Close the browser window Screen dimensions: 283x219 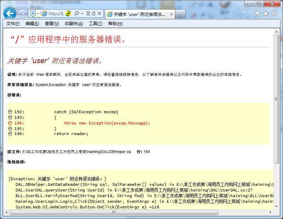(272, 4)
